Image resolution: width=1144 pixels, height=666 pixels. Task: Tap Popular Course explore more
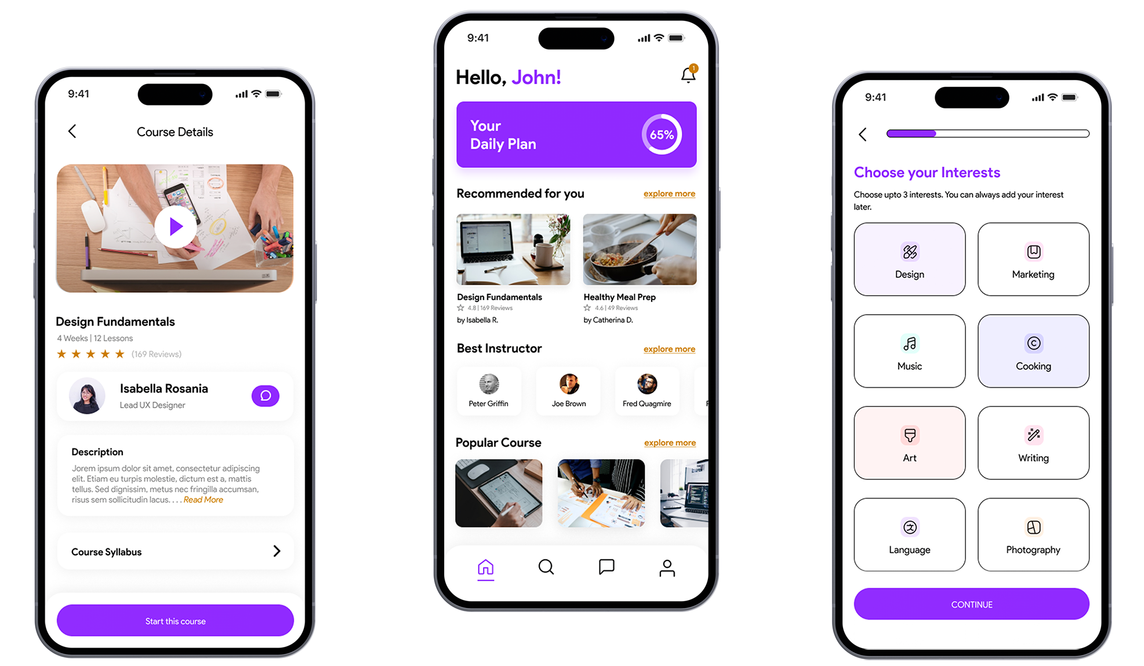pyautogui.click(x=669, y=442)
